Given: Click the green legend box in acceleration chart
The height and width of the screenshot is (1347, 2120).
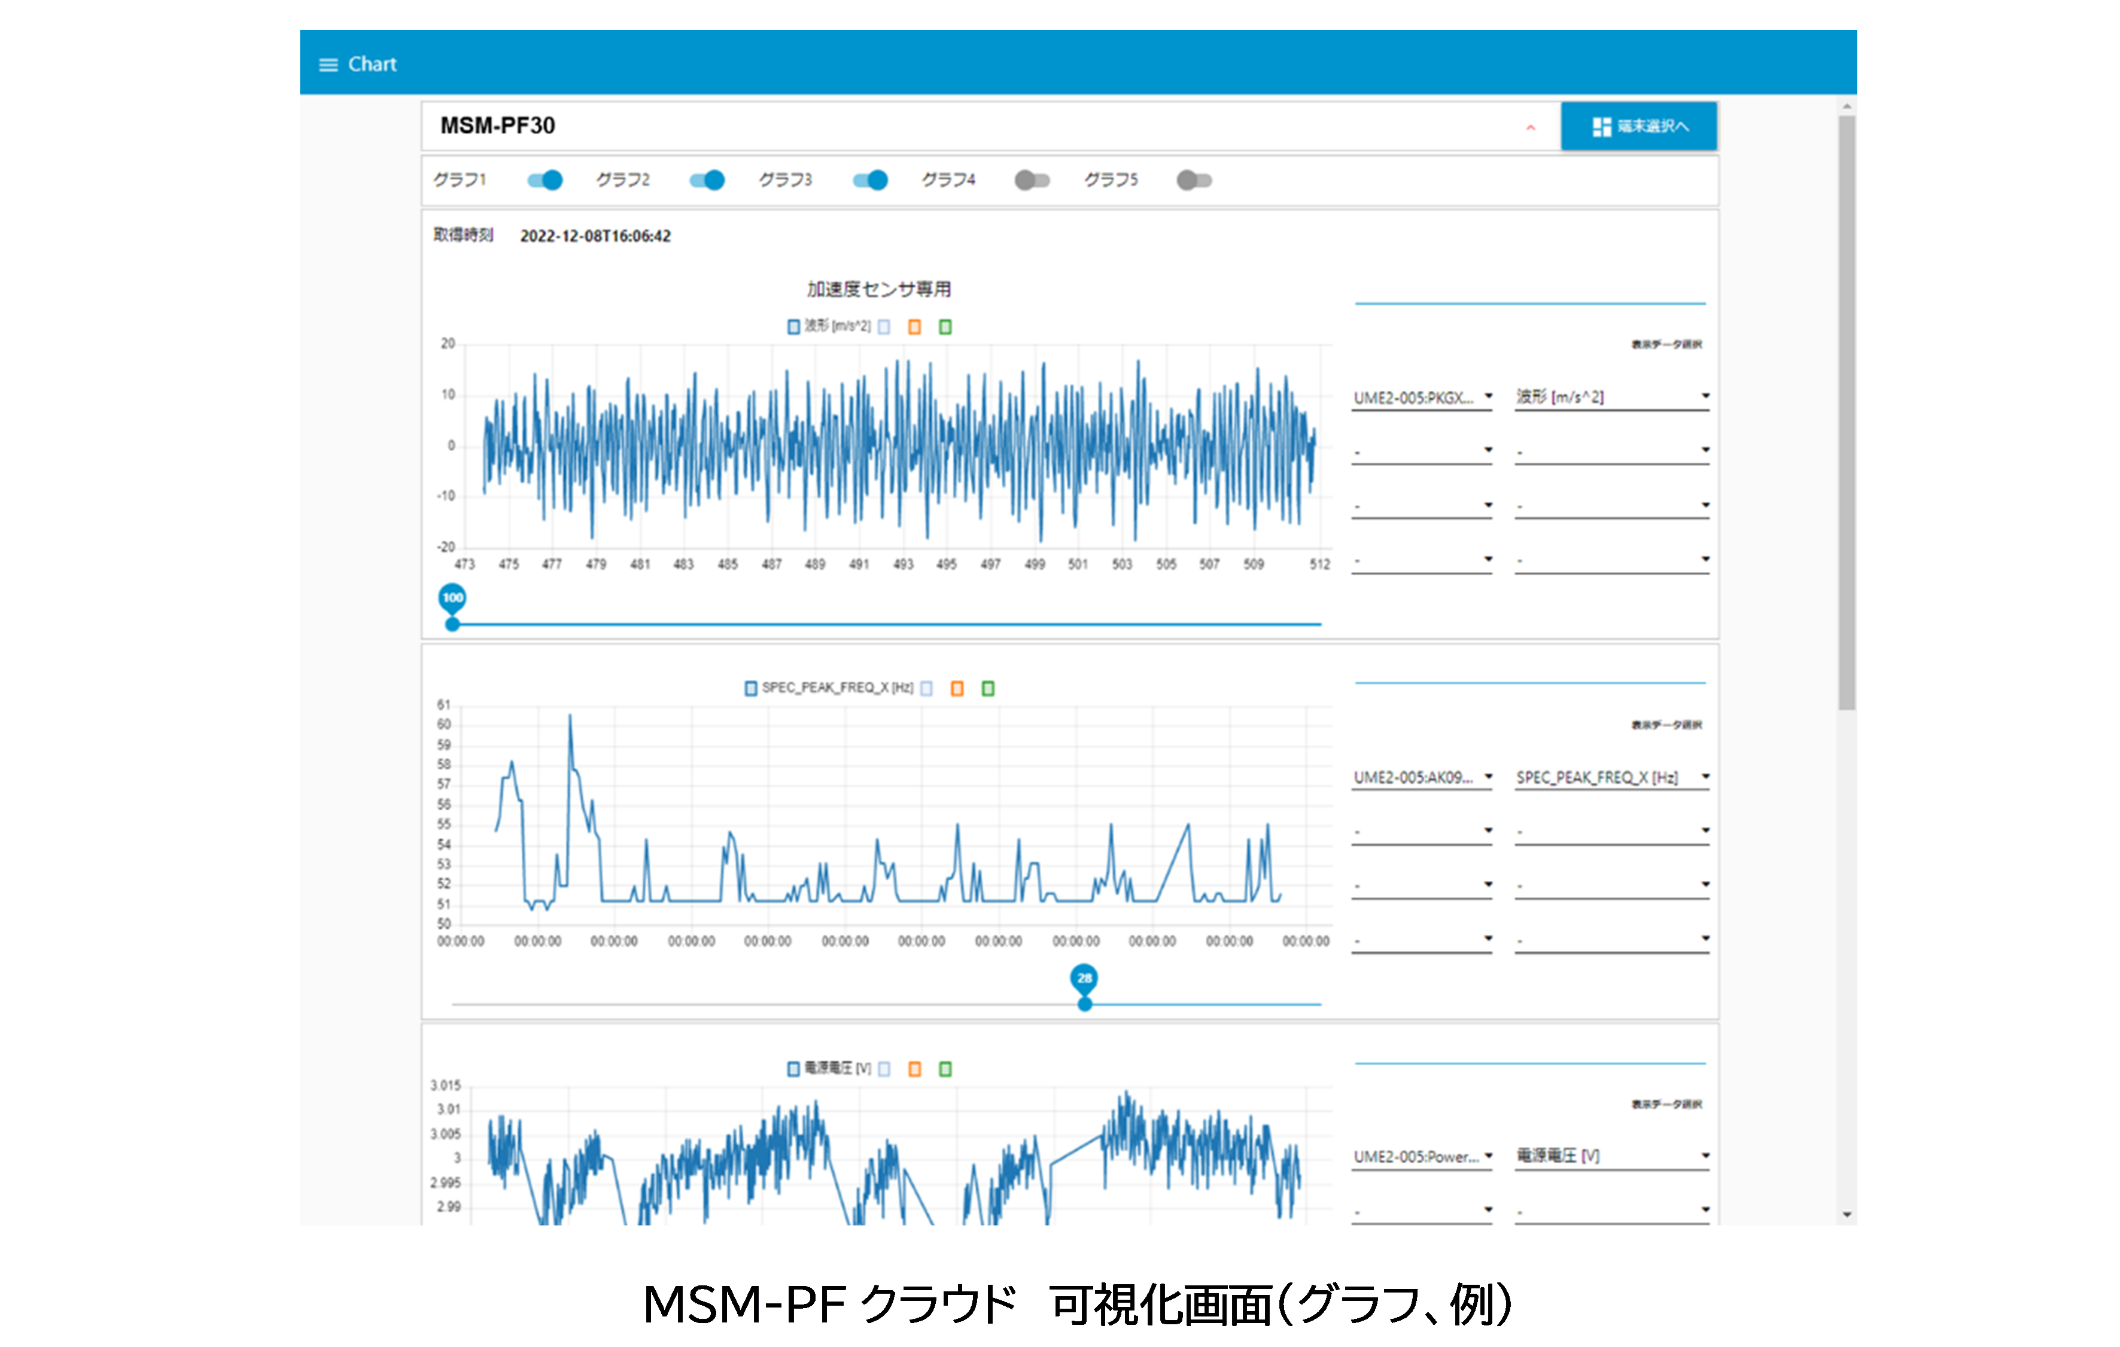Looking at the screenshot, I should (x=945, y=327).
